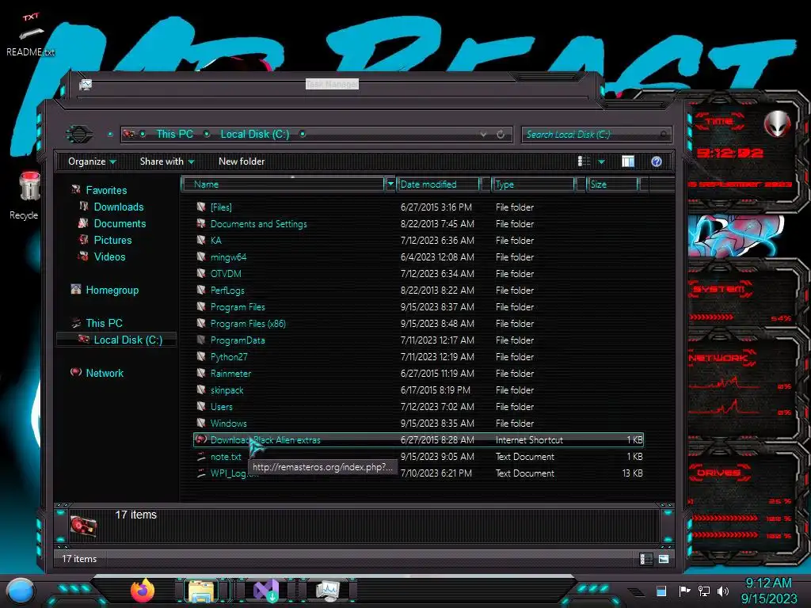Open Videos in navigation pane

(x=109, y=256)
